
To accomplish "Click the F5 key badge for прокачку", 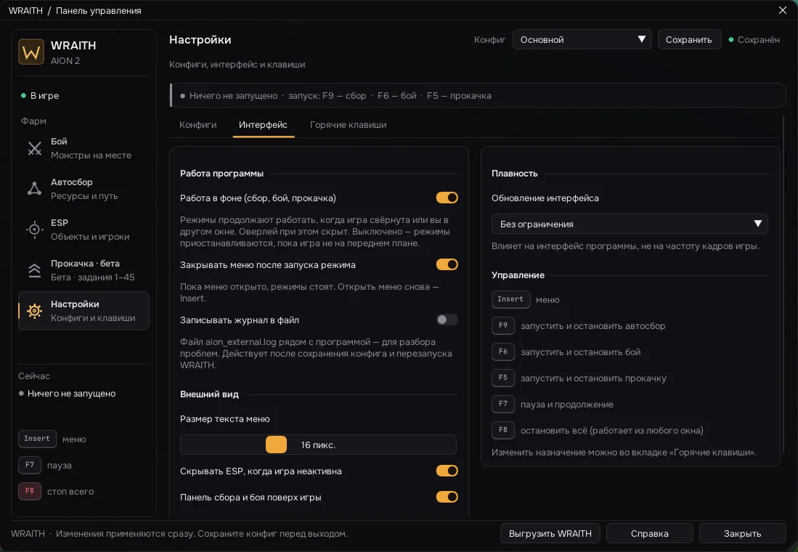I will (x=502, y=378).
